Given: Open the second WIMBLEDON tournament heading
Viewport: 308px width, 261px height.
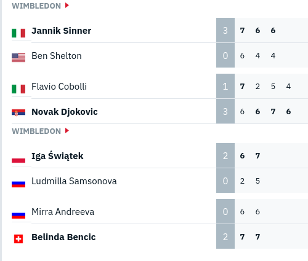Looking at the screenshot, I should tap(36, 131).
